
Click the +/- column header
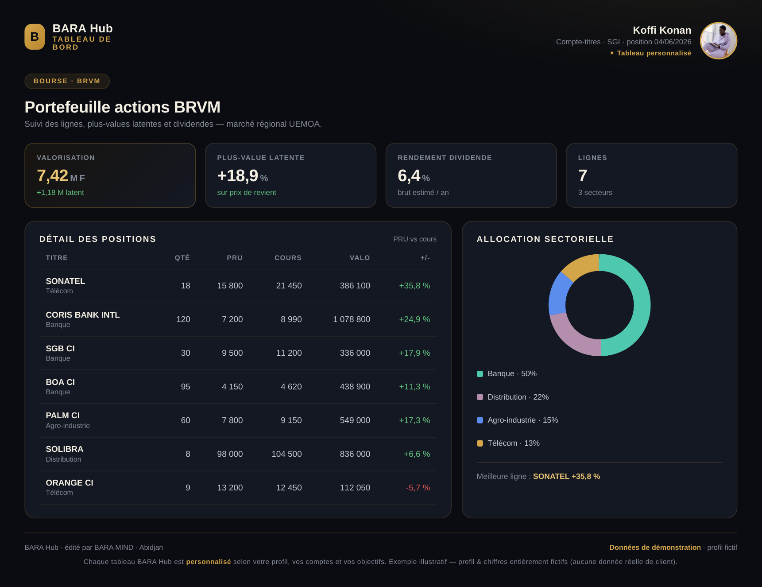(x=425, y=258)
